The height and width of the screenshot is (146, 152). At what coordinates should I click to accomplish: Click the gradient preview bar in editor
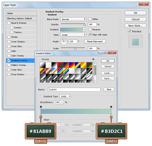coord(76,111)
